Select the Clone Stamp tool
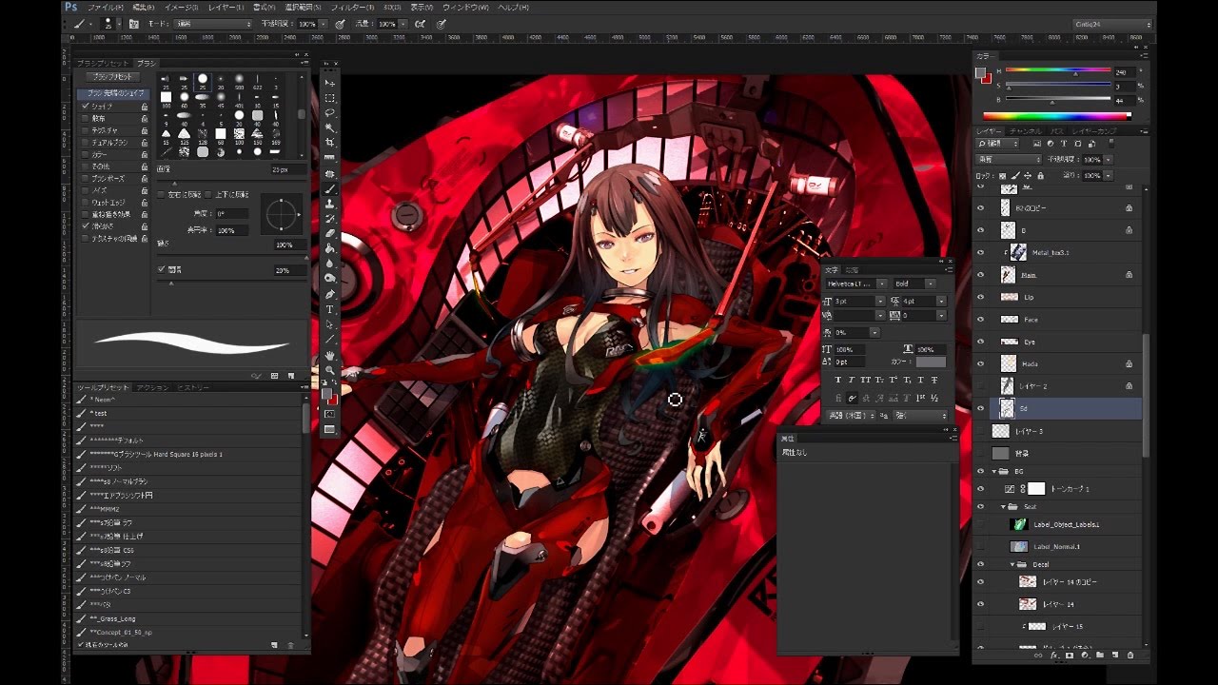This screenshot has width=1218, height=685. click(330, 204)
